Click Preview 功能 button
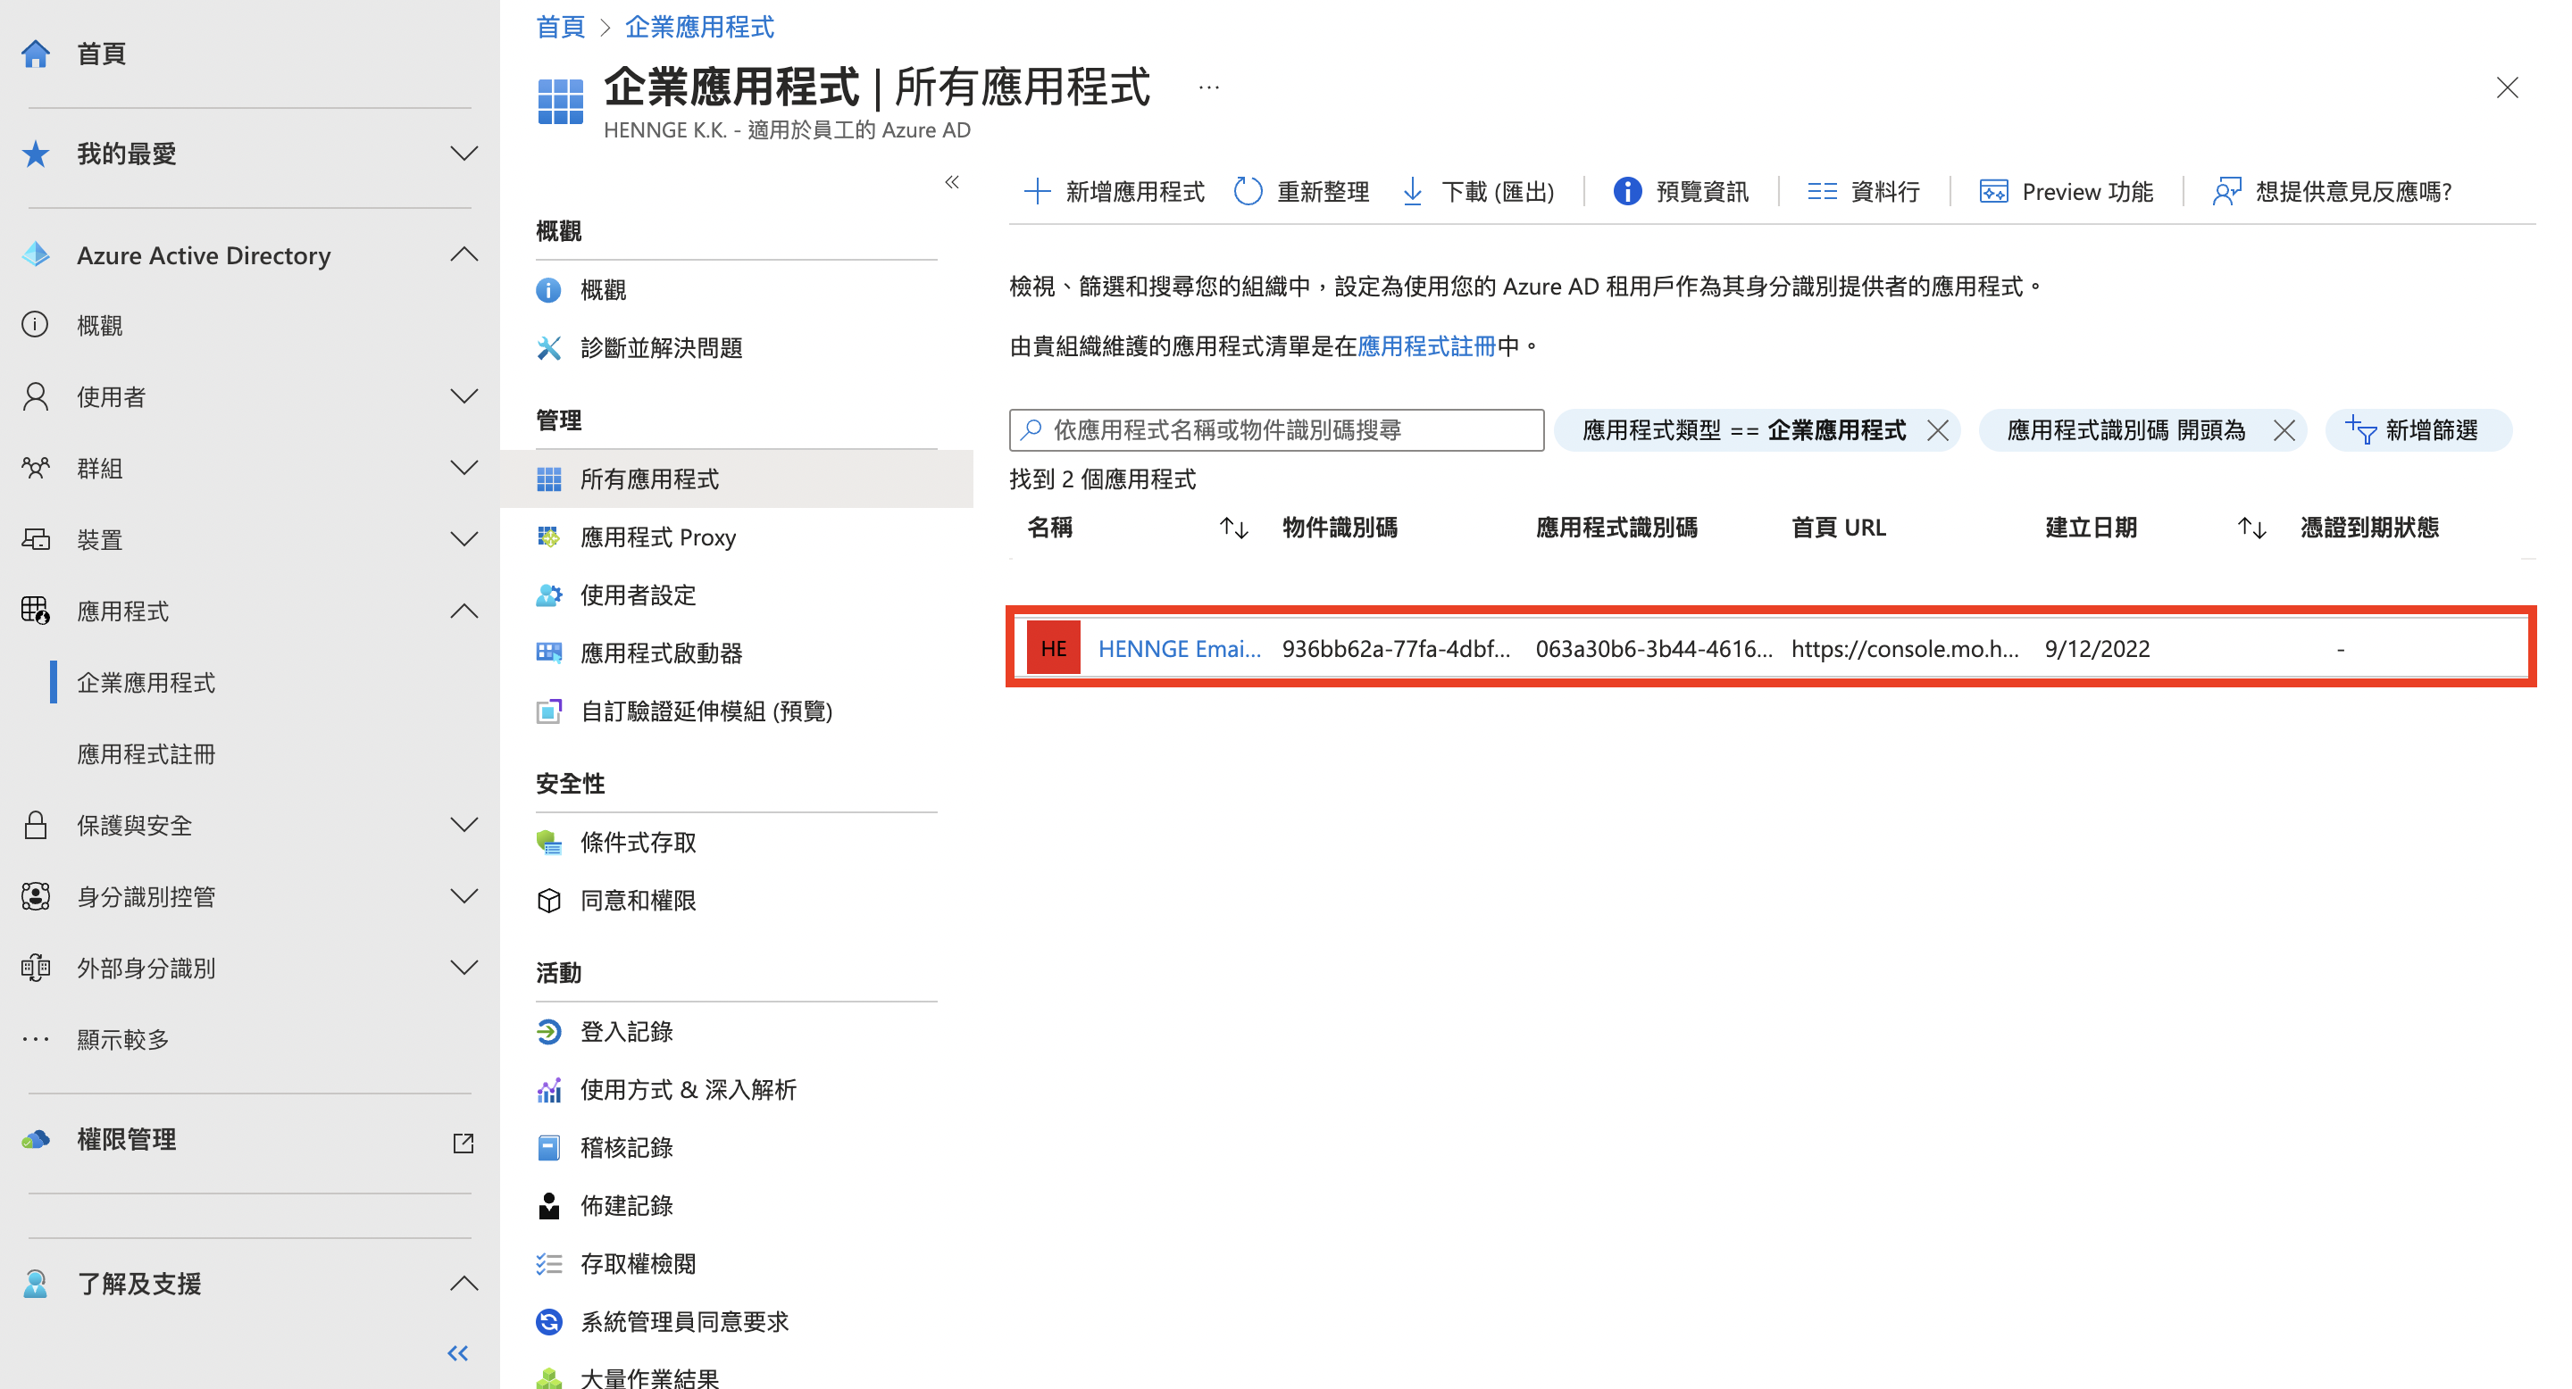Screen dimensions: 2572x1389 click(x=2066, y=192)
